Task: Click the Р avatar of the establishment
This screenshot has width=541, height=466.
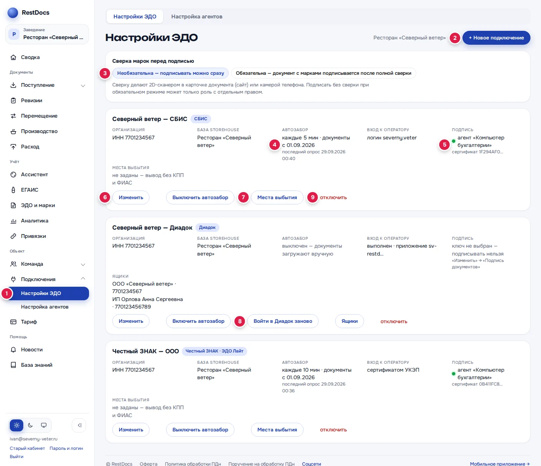Action: click(14, 34)
